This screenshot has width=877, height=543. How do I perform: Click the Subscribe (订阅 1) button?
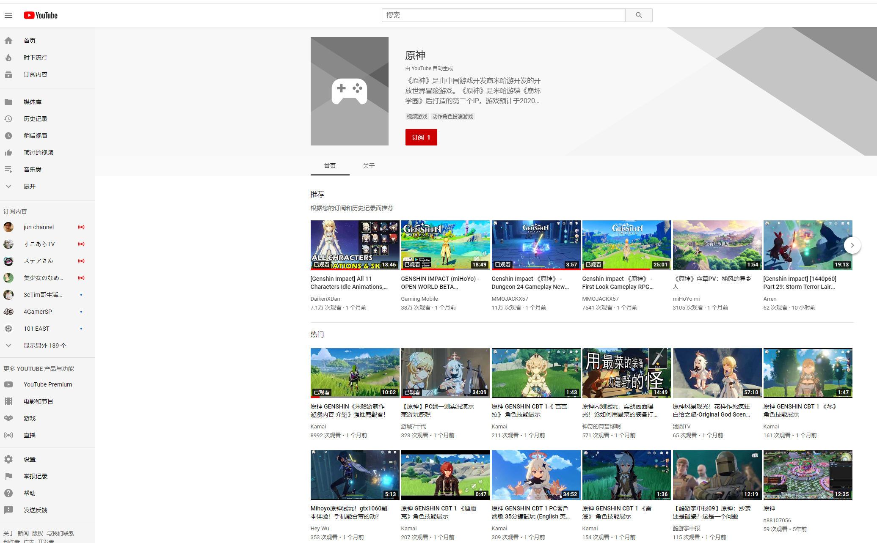(421, 137)
